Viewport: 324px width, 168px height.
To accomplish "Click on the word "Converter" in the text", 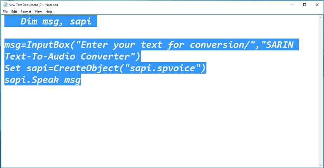I will 105,56.
